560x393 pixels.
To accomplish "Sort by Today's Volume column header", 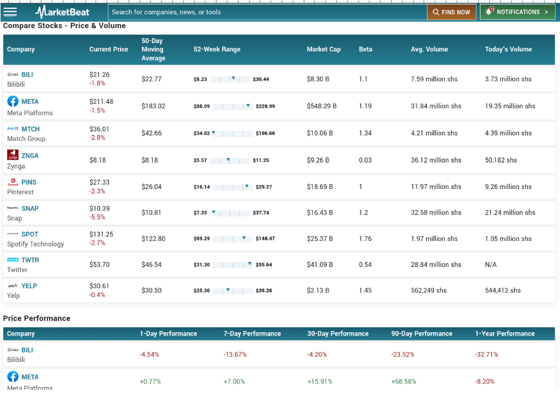I will [508, 49].
